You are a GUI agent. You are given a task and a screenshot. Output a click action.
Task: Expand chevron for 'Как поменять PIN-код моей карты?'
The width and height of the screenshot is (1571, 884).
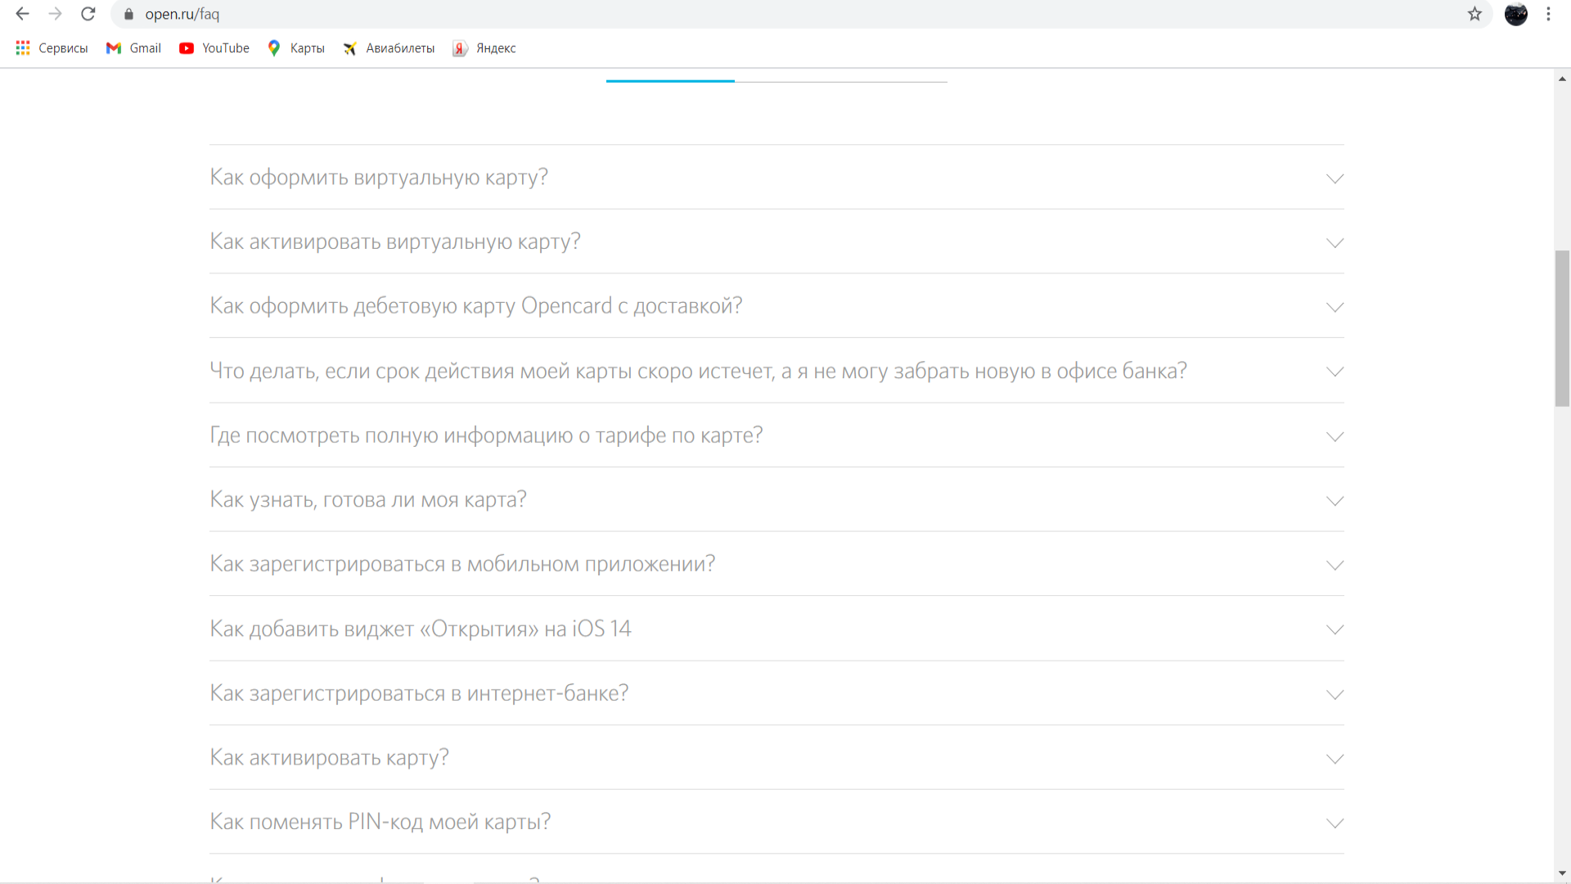pyautogui.click(x=1335, y=823)
